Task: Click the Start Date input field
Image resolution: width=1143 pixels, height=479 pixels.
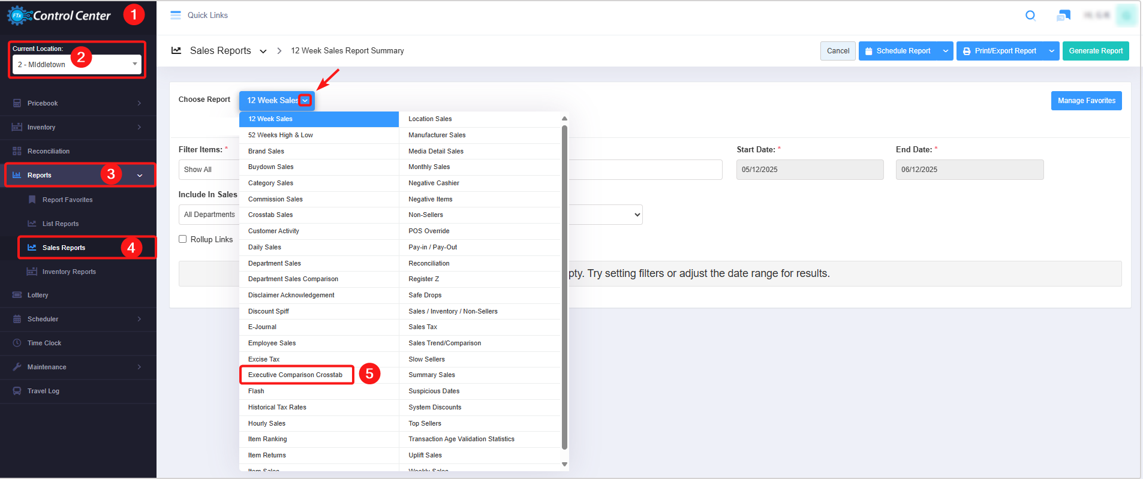Action: click(x=810, y=170)
